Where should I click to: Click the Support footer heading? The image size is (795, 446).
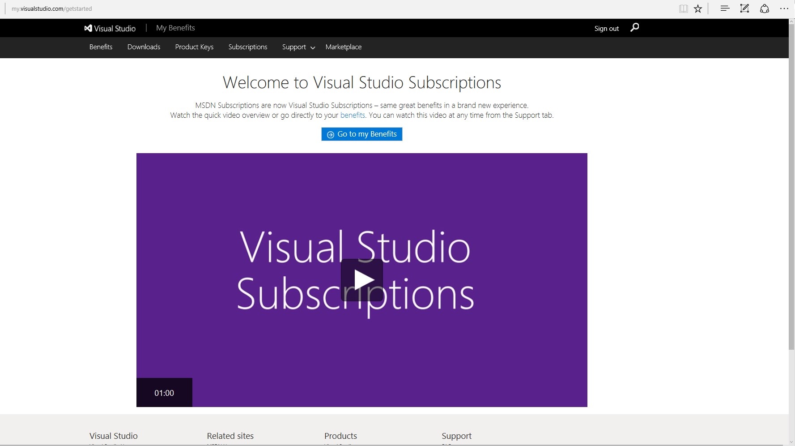click(456, 436)
